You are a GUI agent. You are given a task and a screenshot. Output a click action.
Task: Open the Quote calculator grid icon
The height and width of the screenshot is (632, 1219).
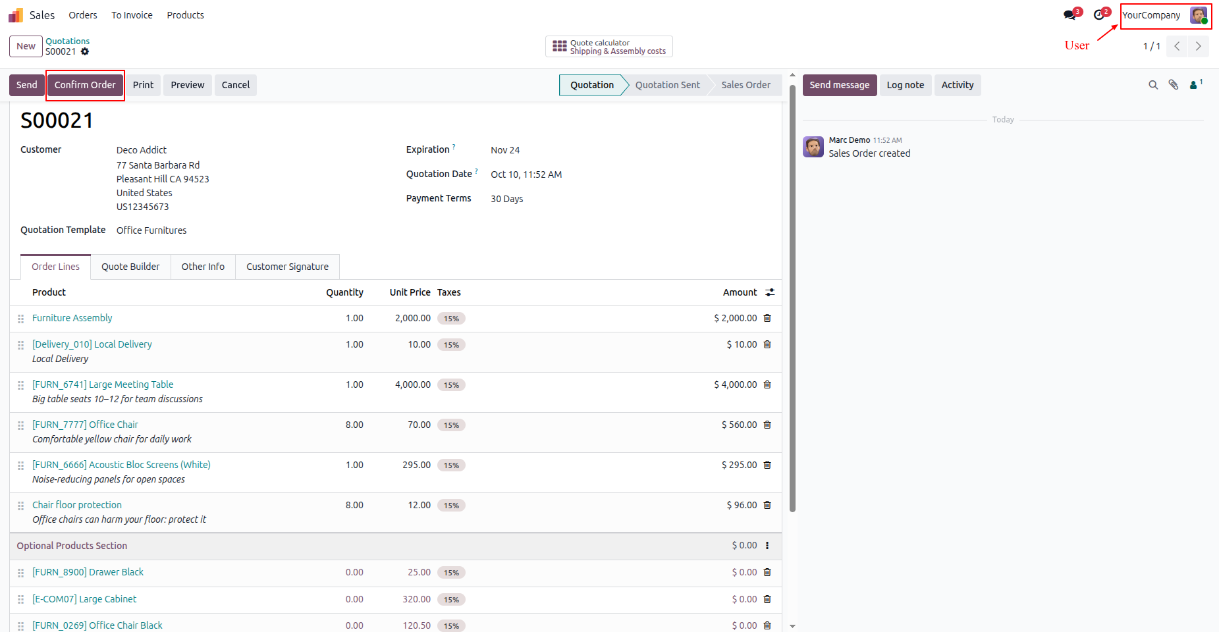[560, 46]
